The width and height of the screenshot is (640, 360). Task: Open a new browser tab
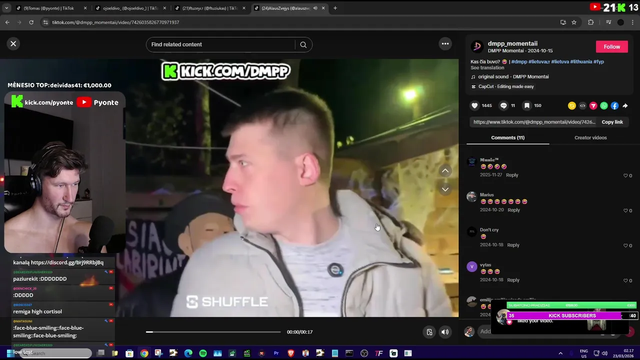point(335,8)
